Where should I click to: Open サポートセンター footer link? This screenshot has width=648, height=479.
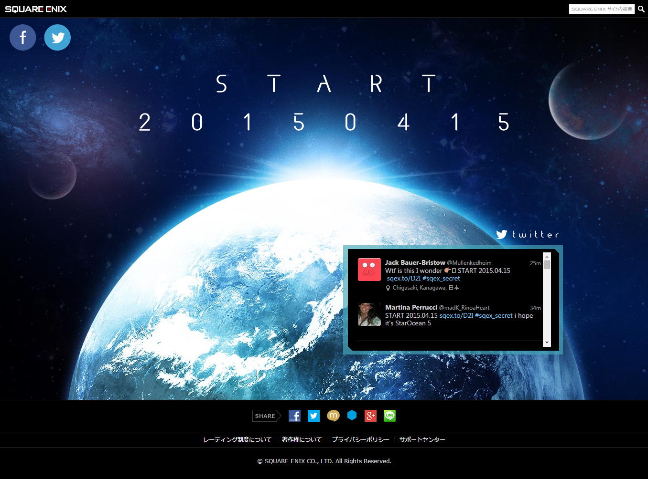[422, 439]
